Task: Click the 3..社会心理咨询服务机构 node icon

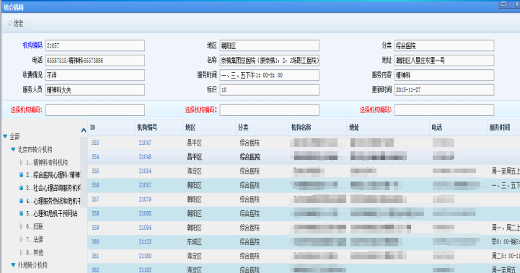Action: (21, 188)
